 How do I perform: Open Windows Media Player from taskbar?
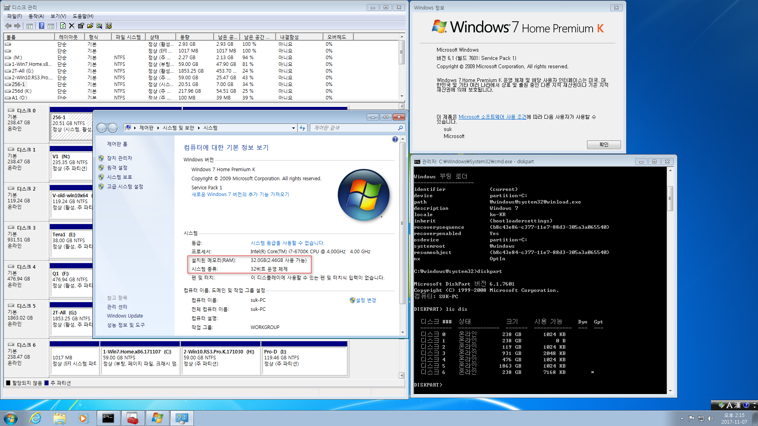click(x=83, y=418)
